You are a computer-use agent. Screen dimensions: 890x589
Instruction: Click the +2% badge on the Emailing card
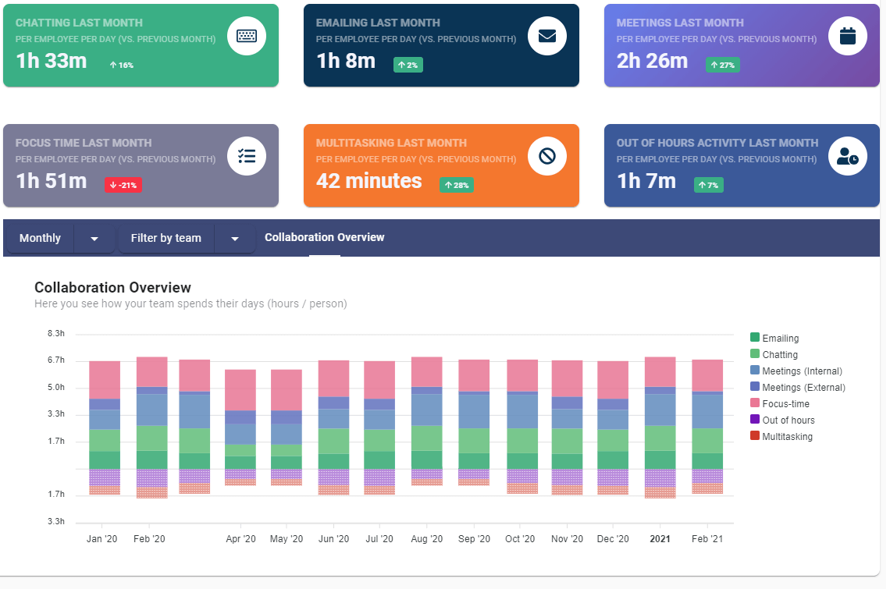(x=408, y=65)
